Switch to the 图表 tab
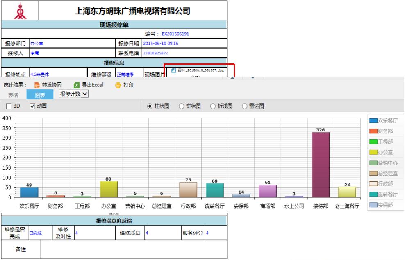This screenshot has height=260, width=405. pos(40,95)
